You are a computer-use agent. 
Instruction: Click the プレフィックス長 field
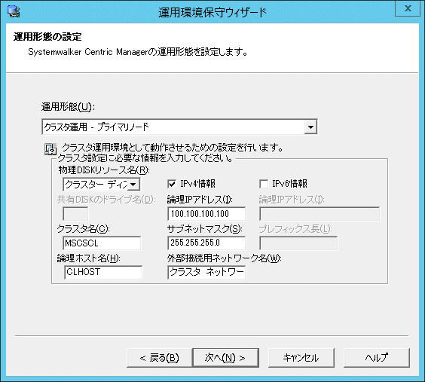pyautogui.click(x=298, y=243)
